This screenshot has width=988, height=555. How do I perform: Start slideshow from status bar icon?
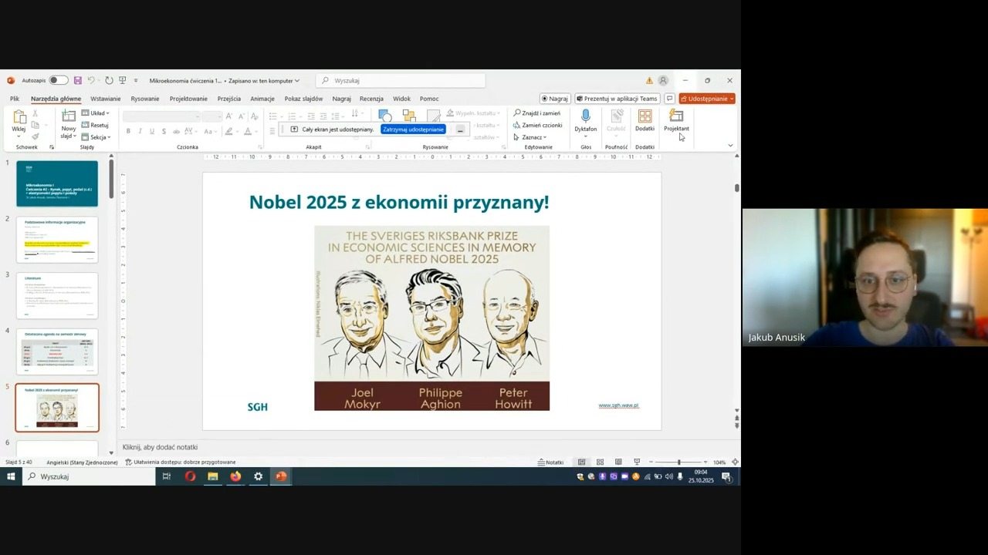pos(637,462)
